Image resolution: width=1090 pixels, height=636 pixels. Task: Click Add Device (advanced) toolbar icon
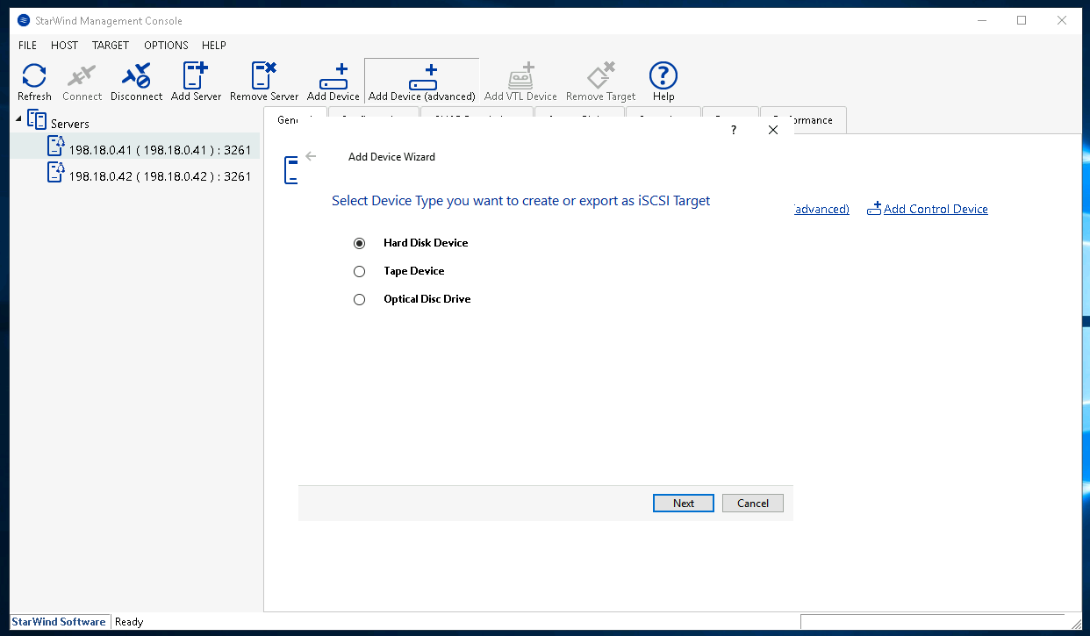click(x=421, y=77)
